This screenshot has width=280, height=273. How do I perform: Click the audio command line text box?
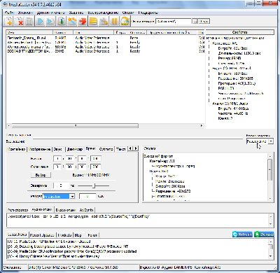coord(137,220)
